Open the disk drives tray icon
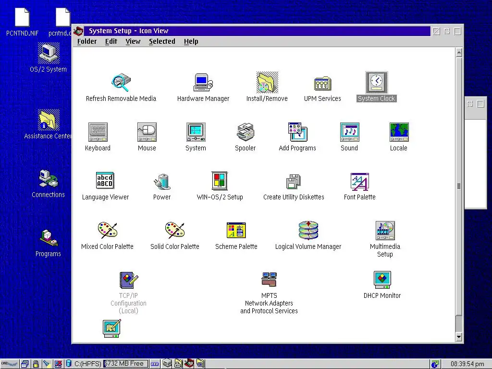The image size is (492, 369). coord(167,364)
